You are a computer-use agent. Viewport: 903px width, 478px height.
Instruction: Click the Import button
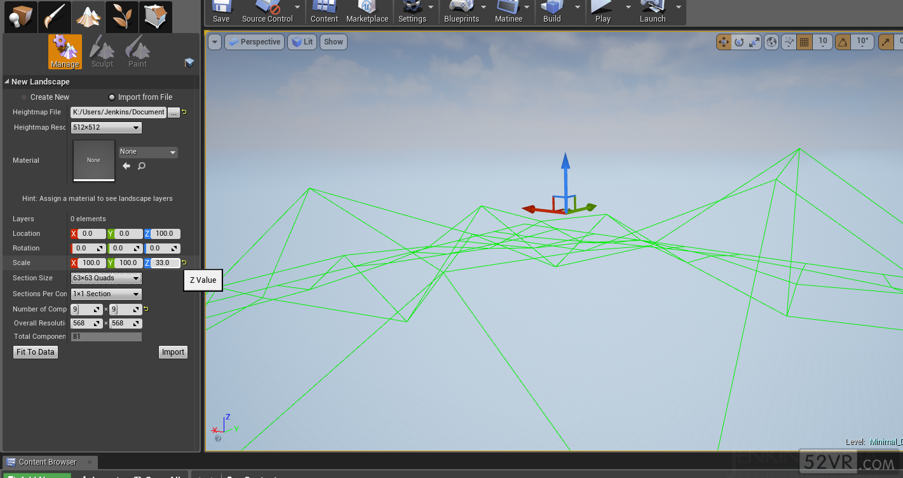pos(173,352)
